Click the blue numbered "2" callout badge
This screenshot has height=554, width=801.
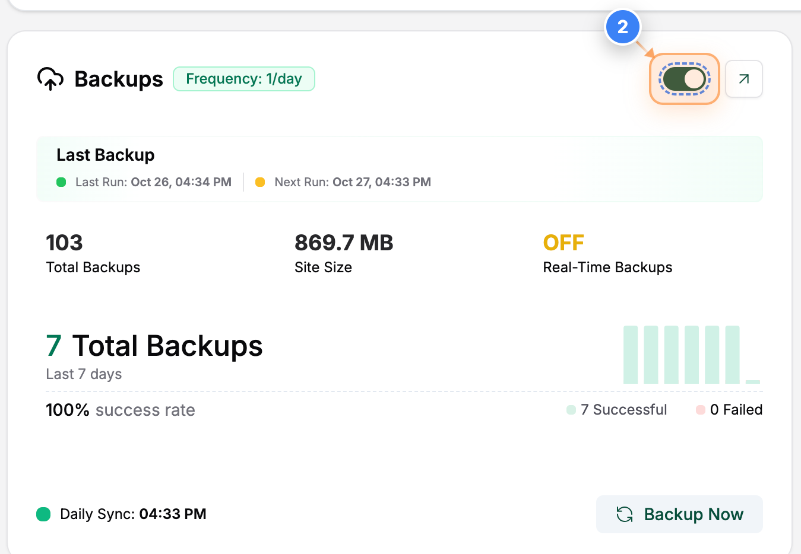[623, 26]
